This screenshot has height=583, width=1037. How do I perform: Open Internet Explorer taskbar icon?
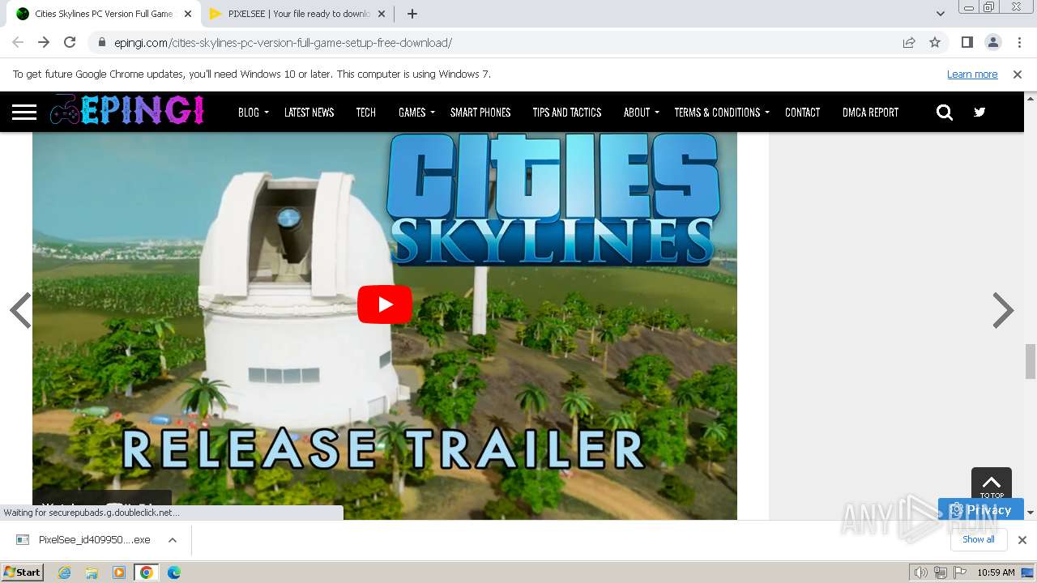coord(65,572)
